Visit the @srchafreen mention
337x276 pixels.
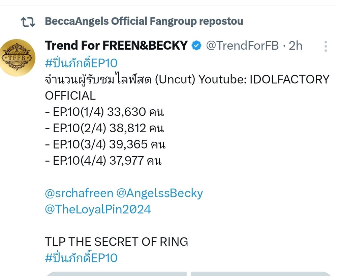point(79,193)
